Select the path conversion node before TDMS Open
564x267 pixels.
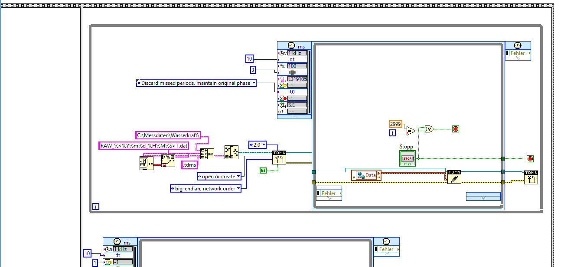point(231,152)
